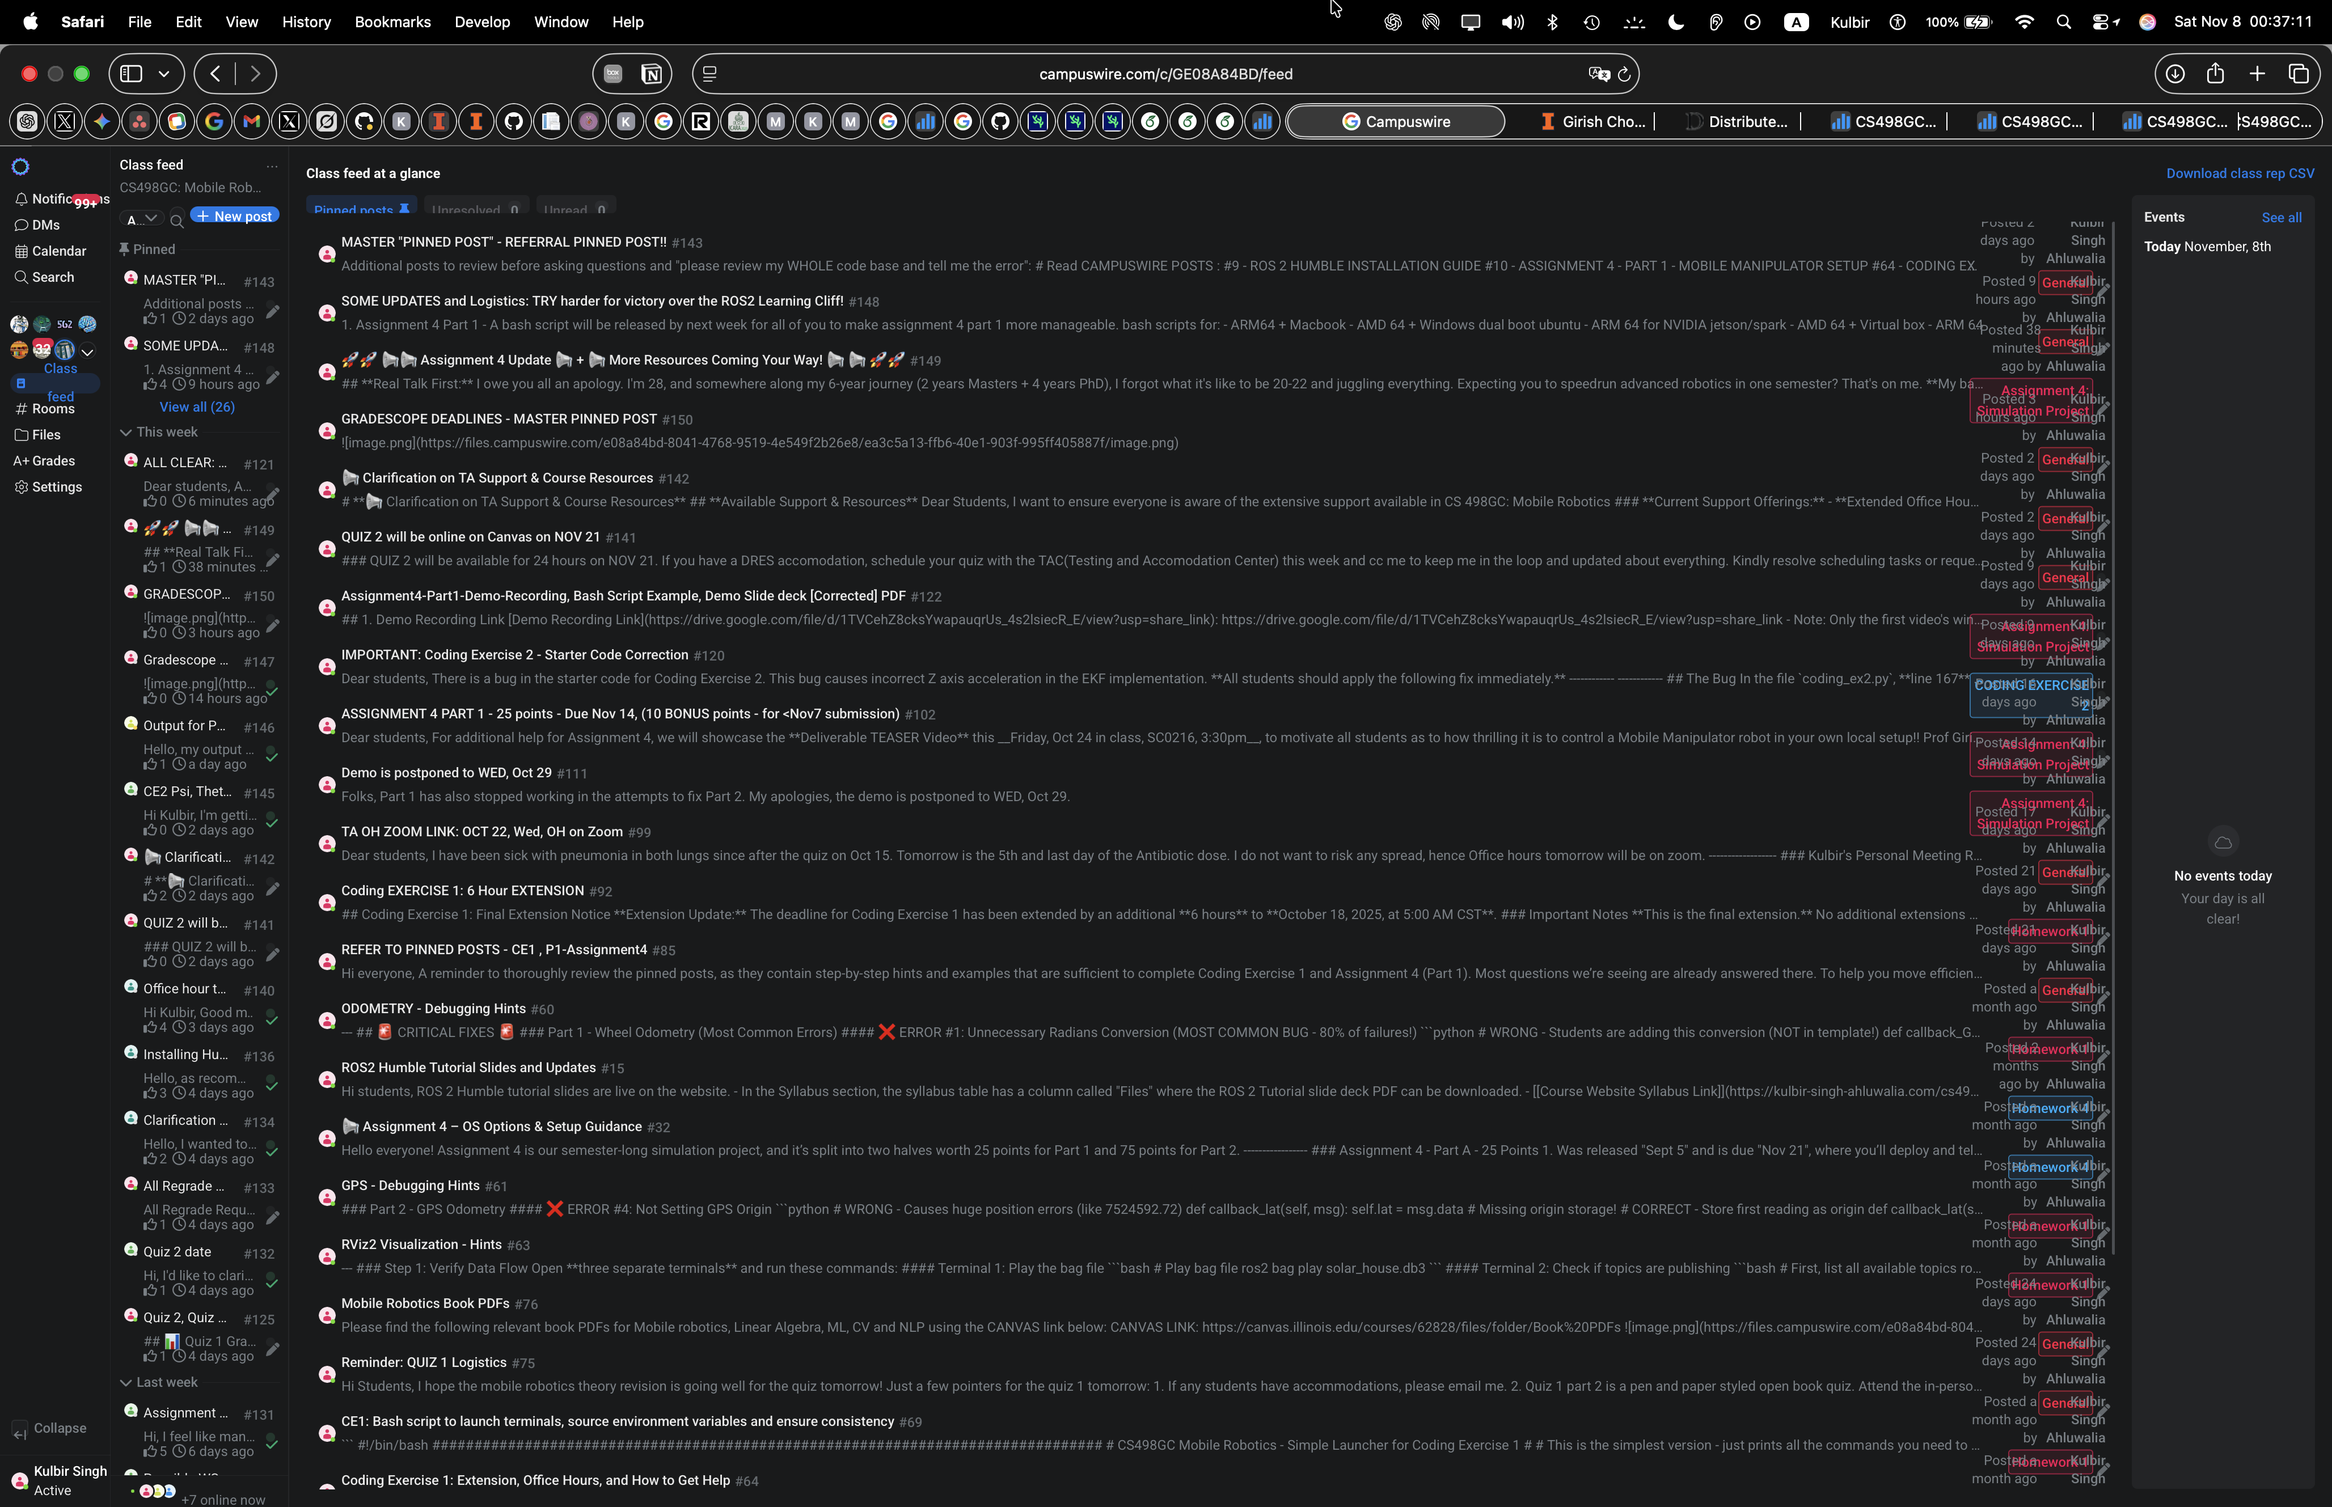This screenshot has width=2332, height=1507.
Task: Open Kulbir Singh Active status menu
Action: tap(60, 1480)
